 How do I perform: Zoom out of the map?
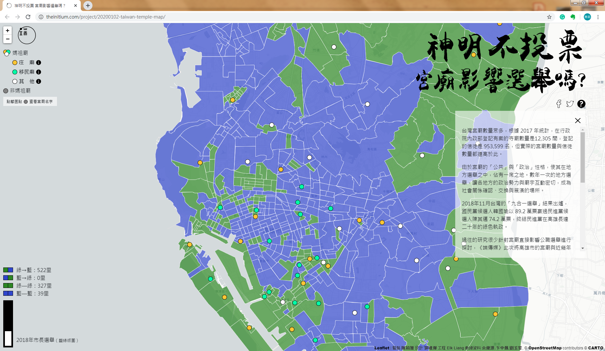(x=7, y=39)
